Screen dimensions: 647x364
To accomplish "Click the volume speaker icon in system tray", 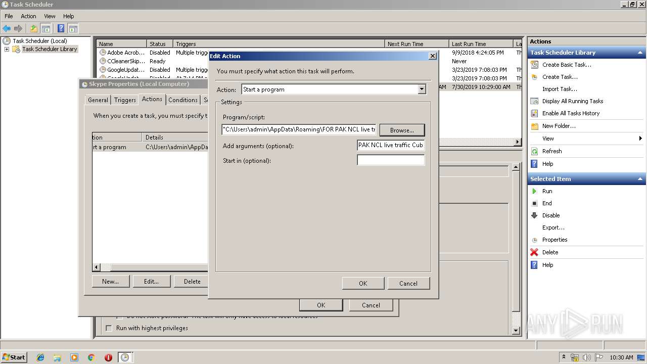I will (x=587, y=357).
